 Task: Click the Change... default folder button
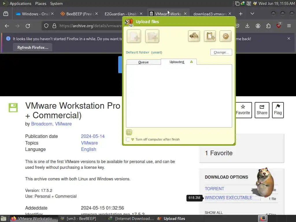pos(221,52)
